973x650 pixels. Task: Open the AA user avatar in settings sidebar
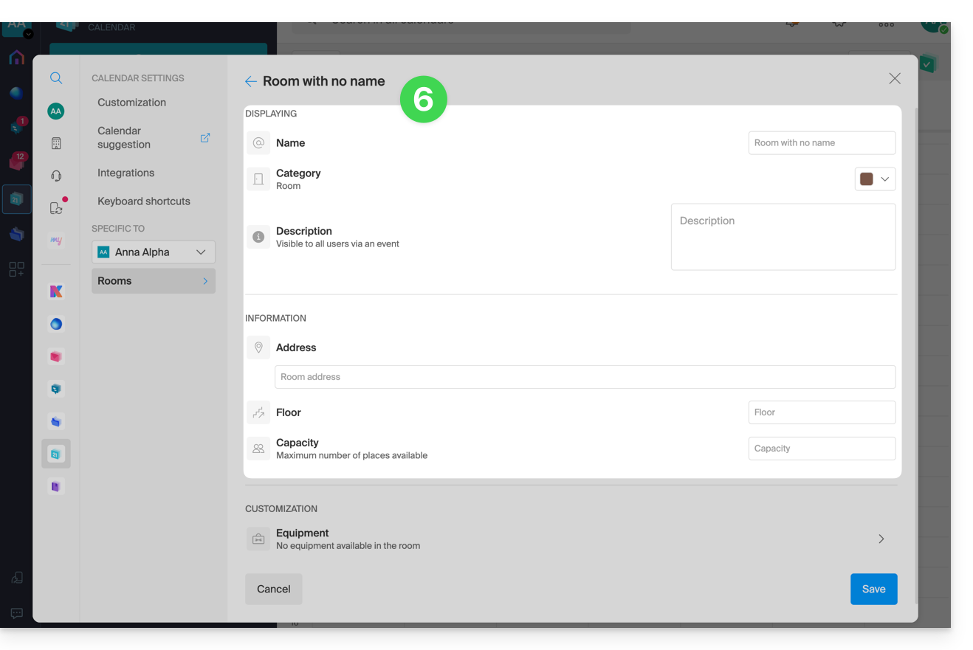tap(56, 111)
